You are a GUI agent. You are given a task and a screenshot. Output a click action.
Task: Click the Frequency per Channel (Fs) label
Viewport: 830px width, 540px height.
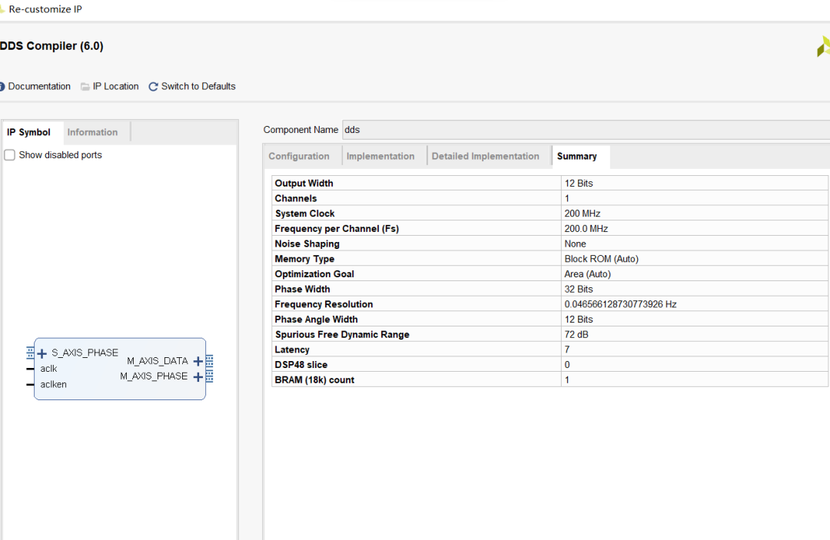click(x=337, y=229)
